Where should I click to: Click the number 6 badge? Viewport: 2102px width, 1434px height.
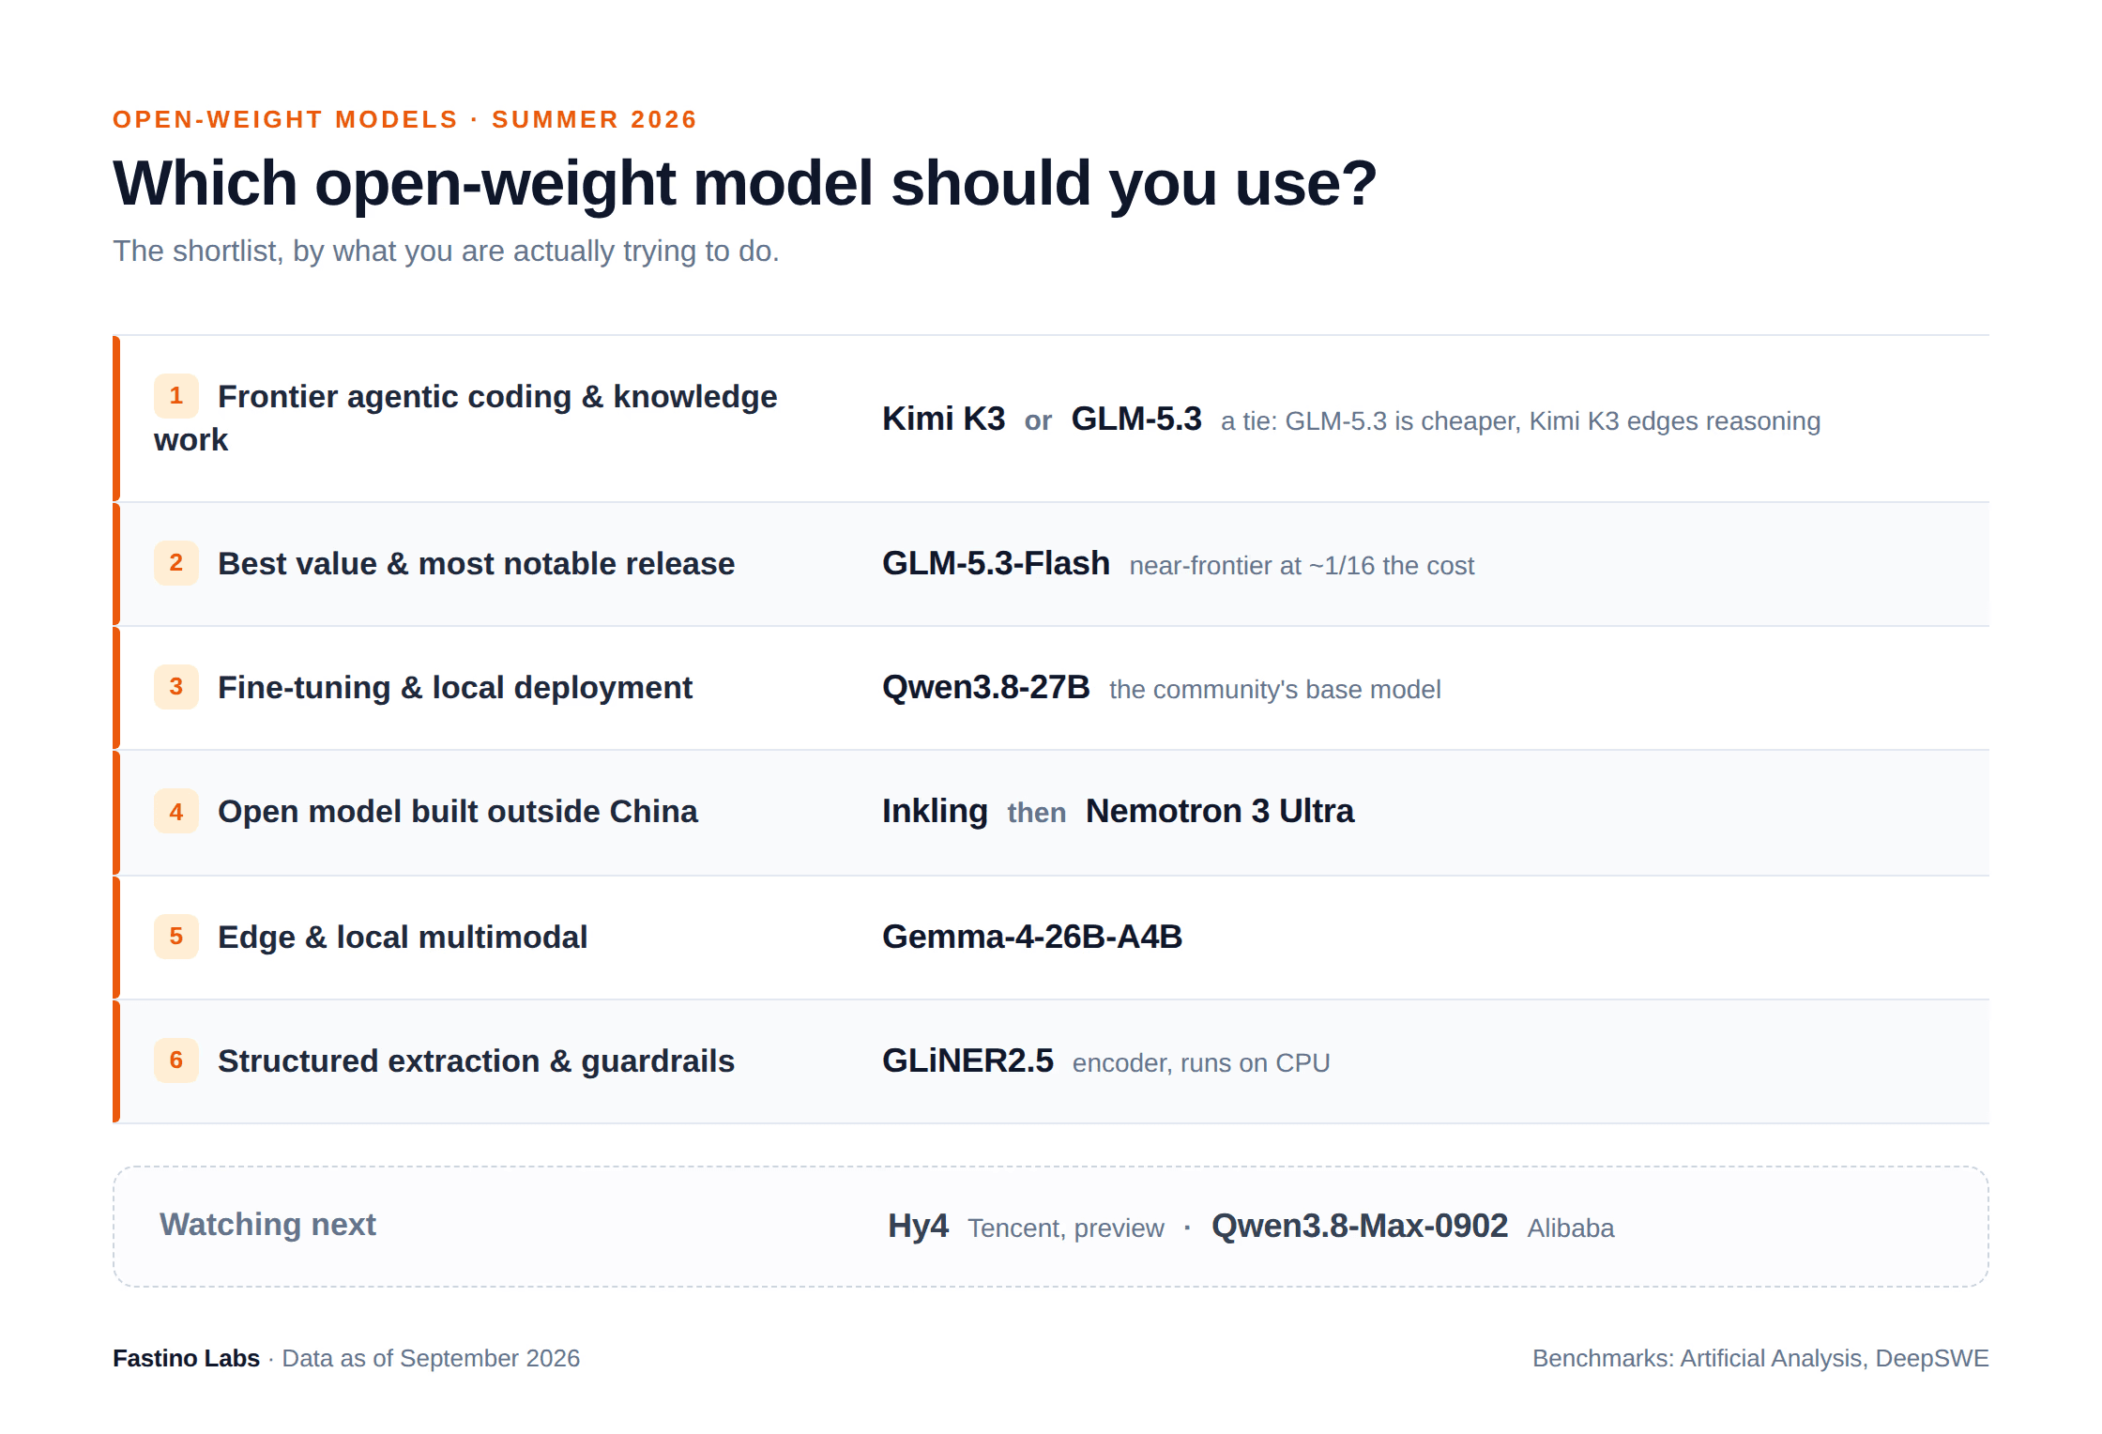click(176, 1060)
